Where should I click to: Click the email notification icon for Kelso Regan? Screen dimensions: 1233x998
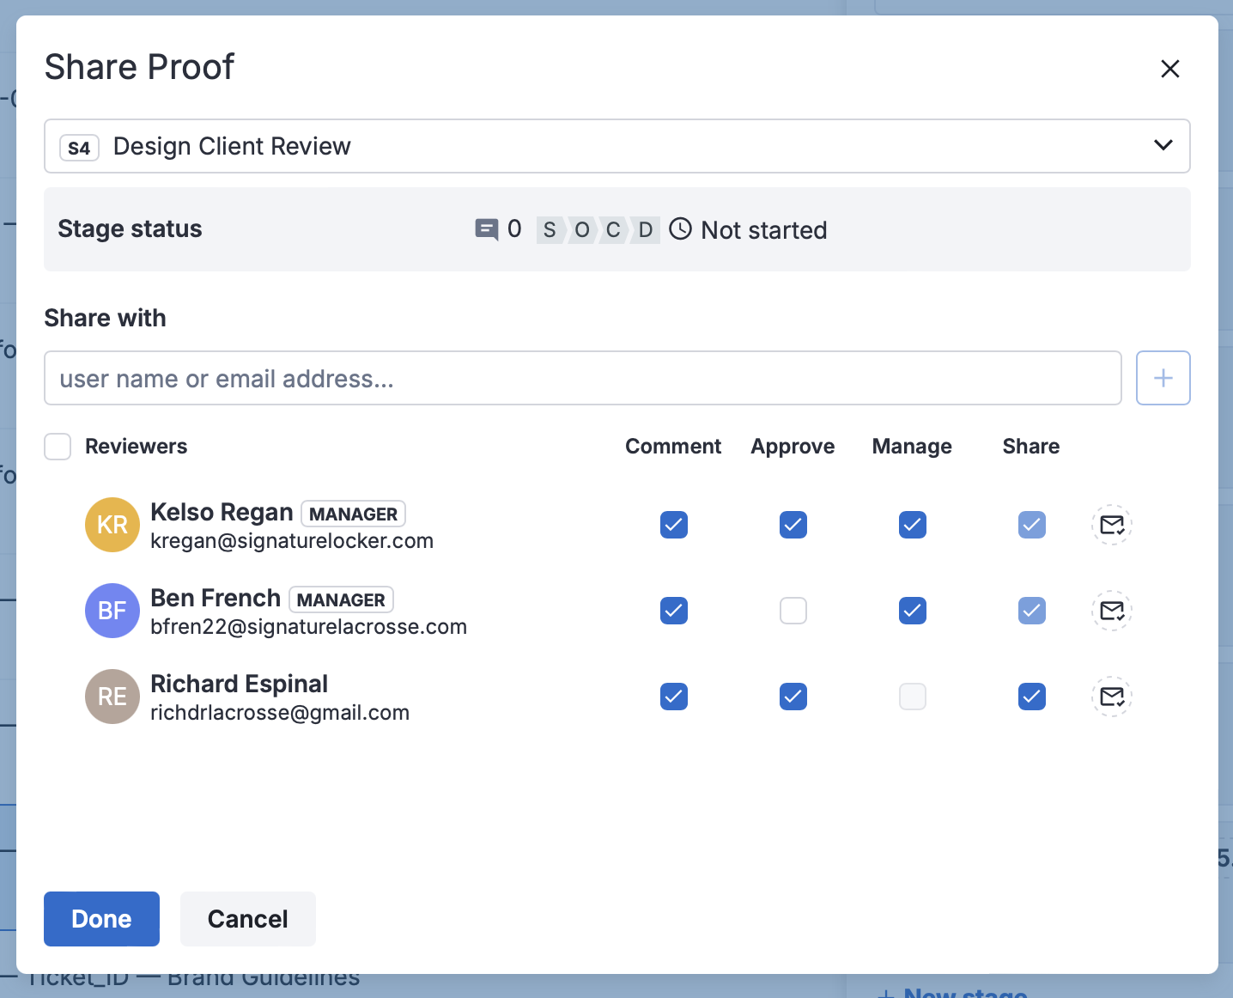[1111, 525]
